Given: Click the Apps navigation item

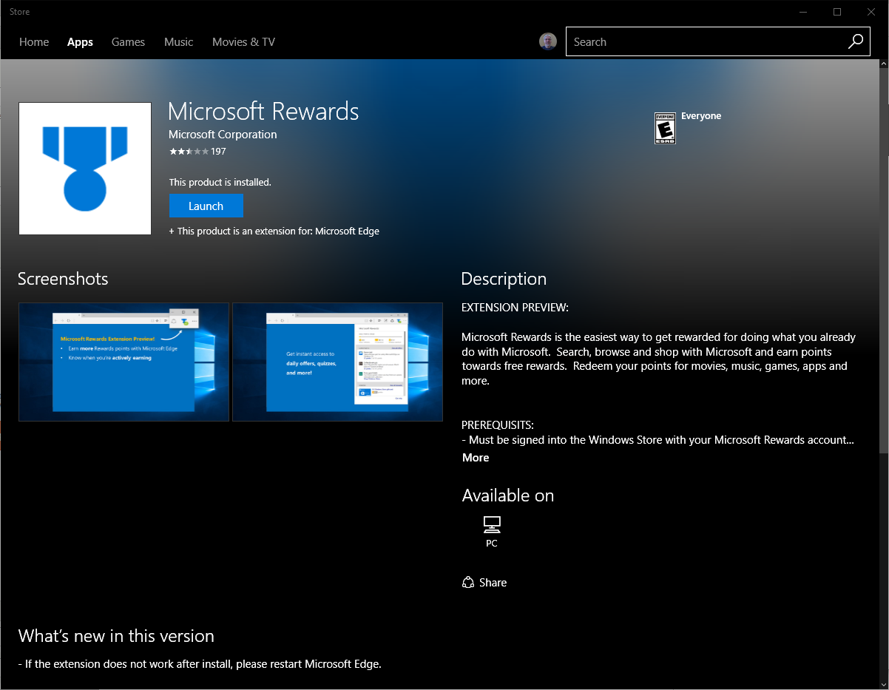Looking at the screenshot, I should (x=80, y=42).
